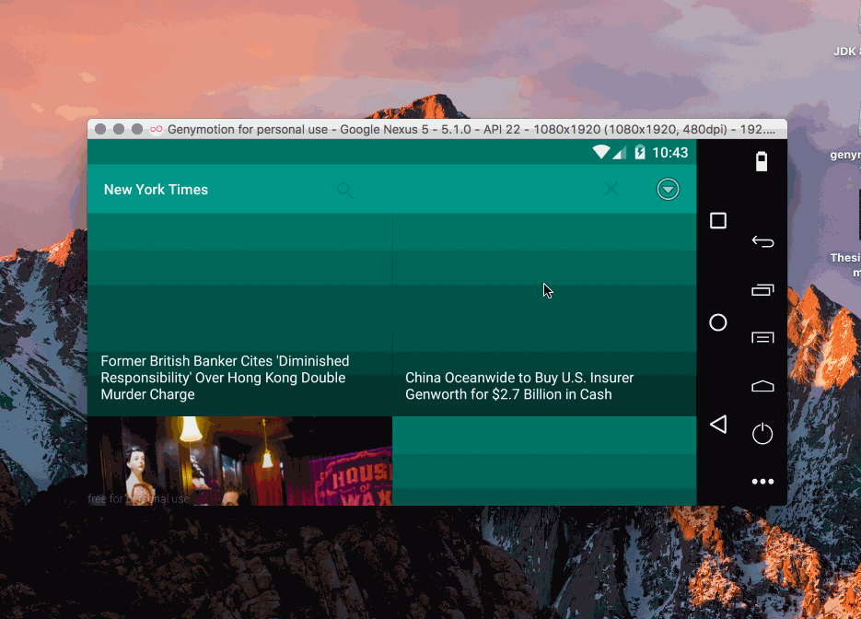Image resolution: width=861 pixels, height=619 pixels.
Task: Click the Genymotion home key
Action: tap(762, 386)
